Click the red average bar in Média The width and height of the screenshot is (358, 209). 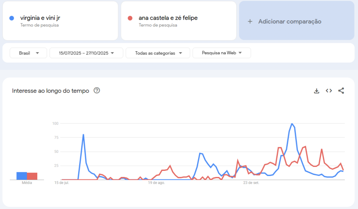click(32, 176)
